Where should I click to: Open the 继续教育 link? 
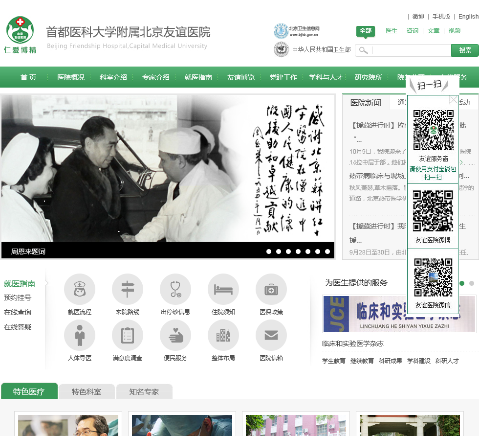pyautogui.click(x=362, y=361)
